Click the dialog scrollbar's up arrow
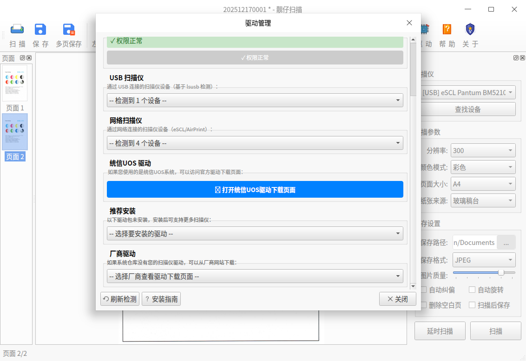 coord(413,40)
